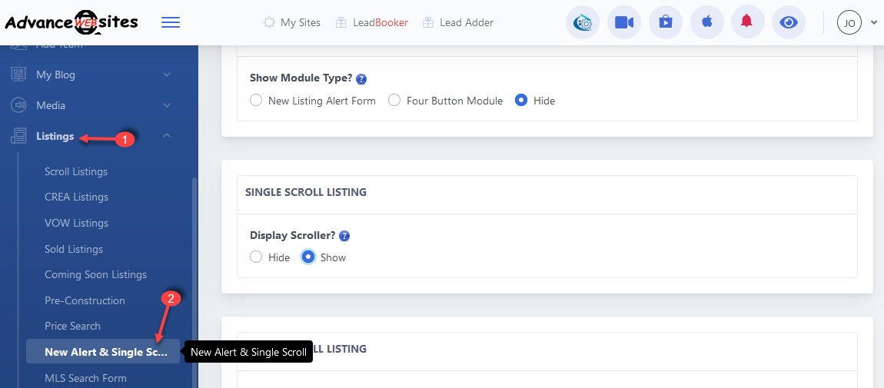
Task: Open the video camera icon in header
Action: tap(623, 22)
